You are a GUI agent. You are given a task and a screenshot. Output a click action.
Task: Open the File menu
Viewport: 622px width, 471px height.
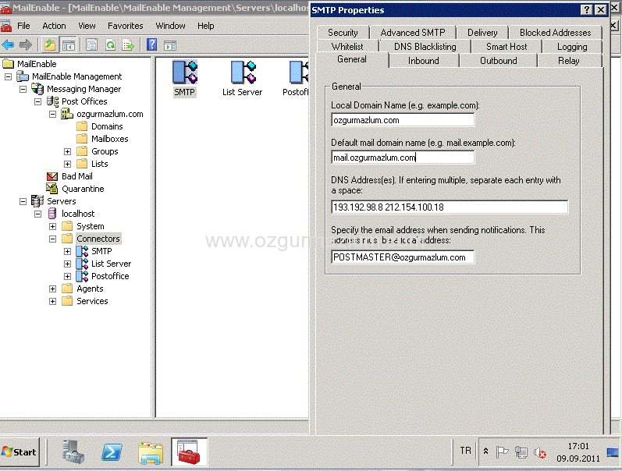click(x=23, y=26)
